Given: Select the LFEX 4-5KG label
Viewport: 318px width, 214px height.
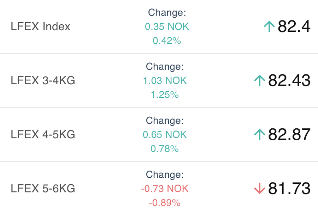Looking at the screenshot, I should point(43,135).
